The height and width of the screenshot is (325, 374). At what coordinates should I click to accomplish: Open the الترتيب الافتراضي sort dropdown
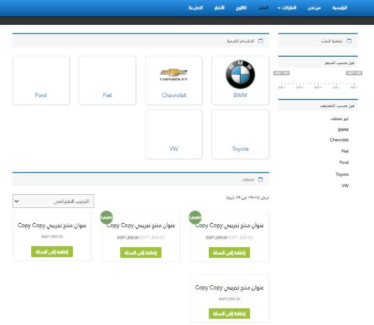coord(53,201)
